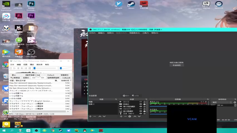The image size is (237, 133).
Task: Toggle lock on 媒体源 source
Action: pyautogui.click(x=145, y=102)
